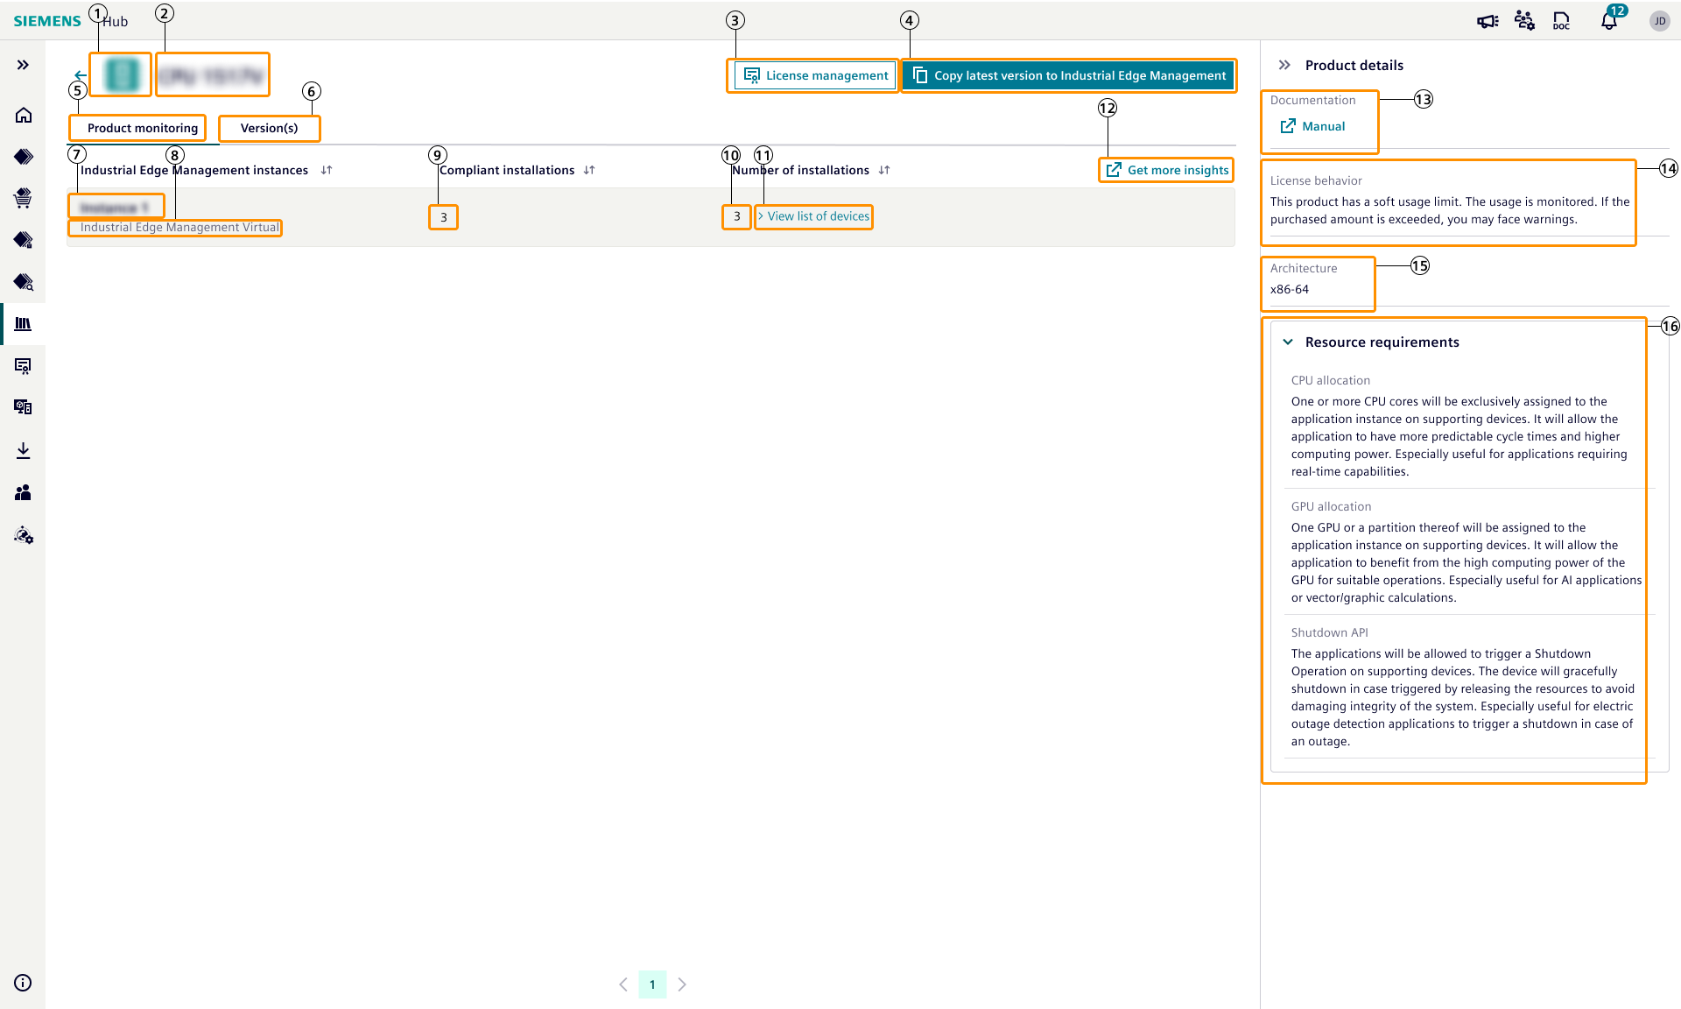Open License management
Screen dimensions: 1681x1009
(x=816, y=75)
